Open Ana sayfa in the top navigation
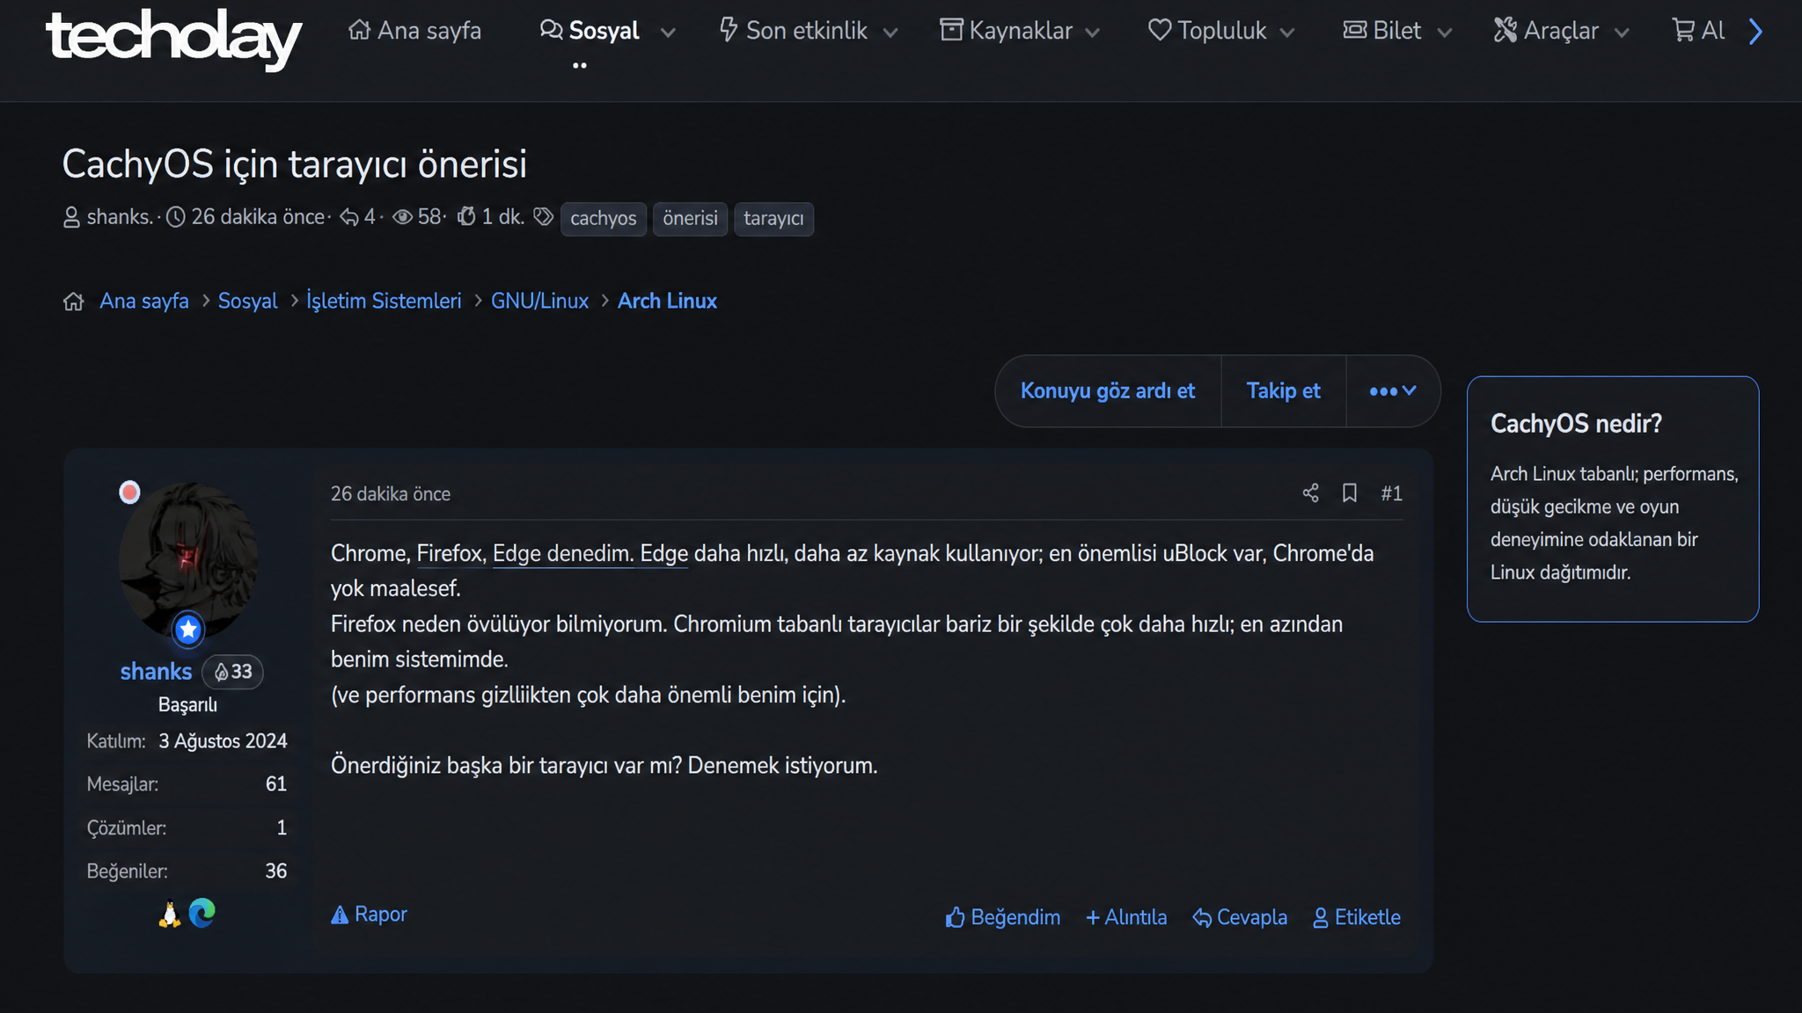 [414, 31]
